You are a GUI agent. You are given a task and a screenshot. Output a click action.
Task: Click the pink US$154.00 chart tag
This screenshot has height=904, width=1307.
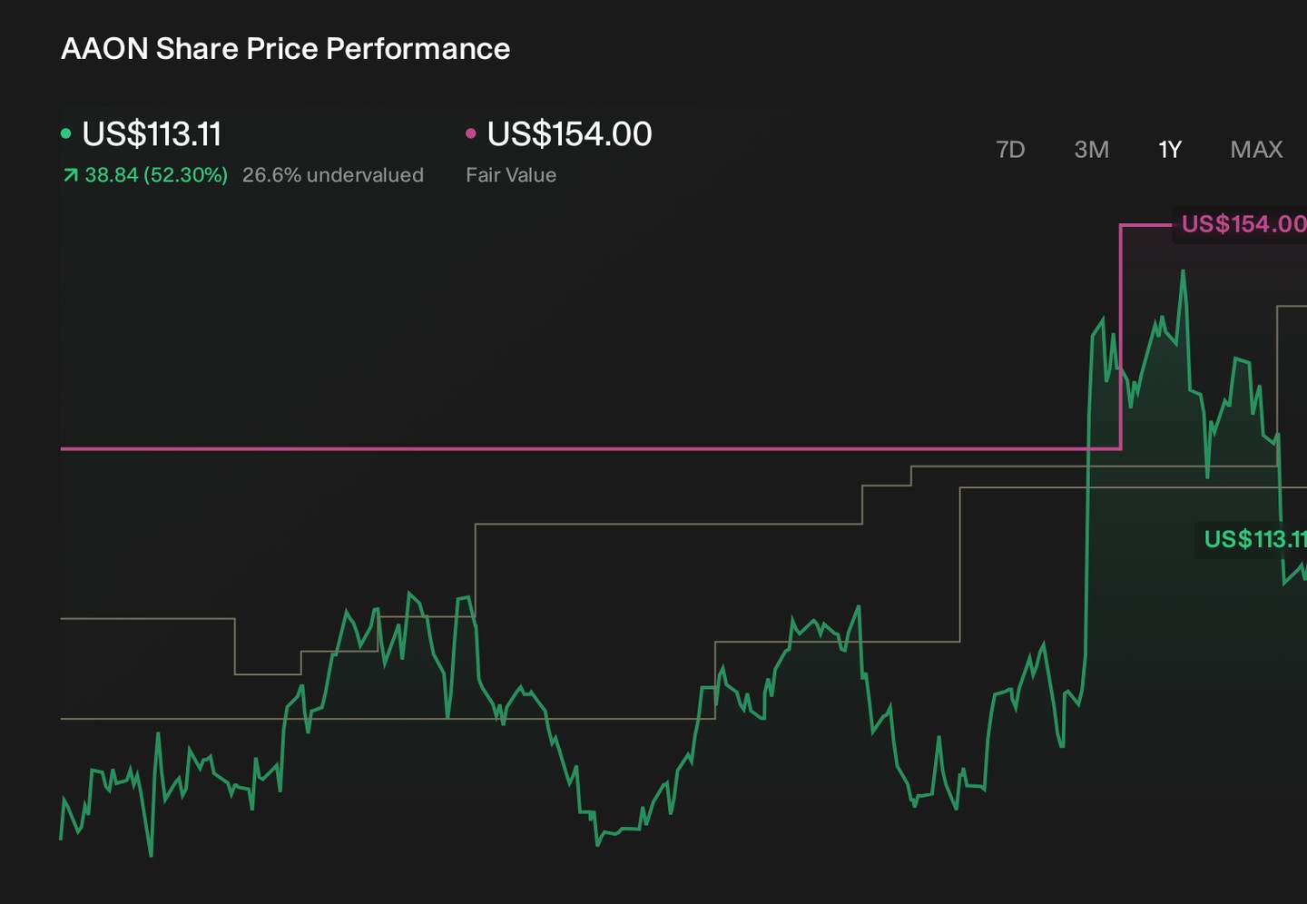[x=1242, y=224]
